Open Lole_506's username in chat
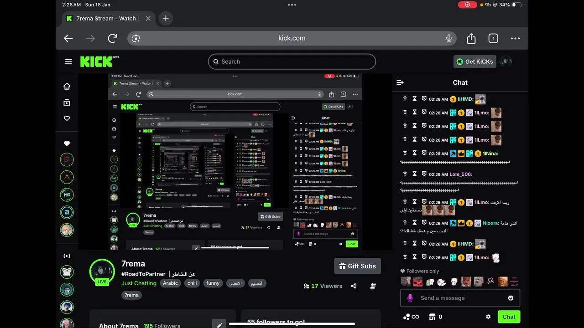 pyautogui.click(x=460, y=174)
